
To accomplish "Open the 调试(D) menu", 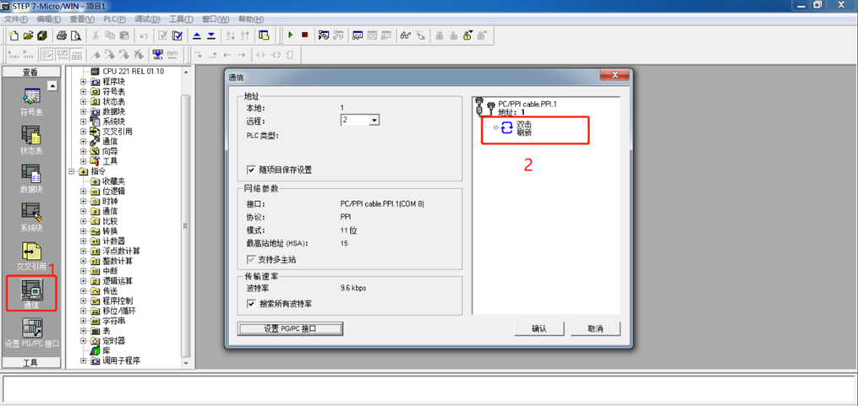I will [x=147, y=19].
